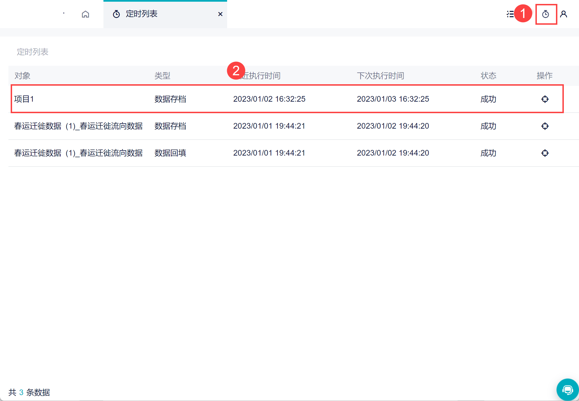The image size is (579, 401).
Task: Select the 数据回填 type cell
Action: click(x=170, y=153)
